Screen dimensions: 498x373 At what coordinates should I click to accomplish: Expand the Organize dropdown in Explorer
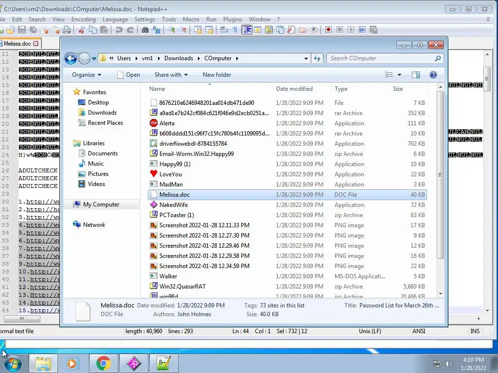tap(87, 75)
